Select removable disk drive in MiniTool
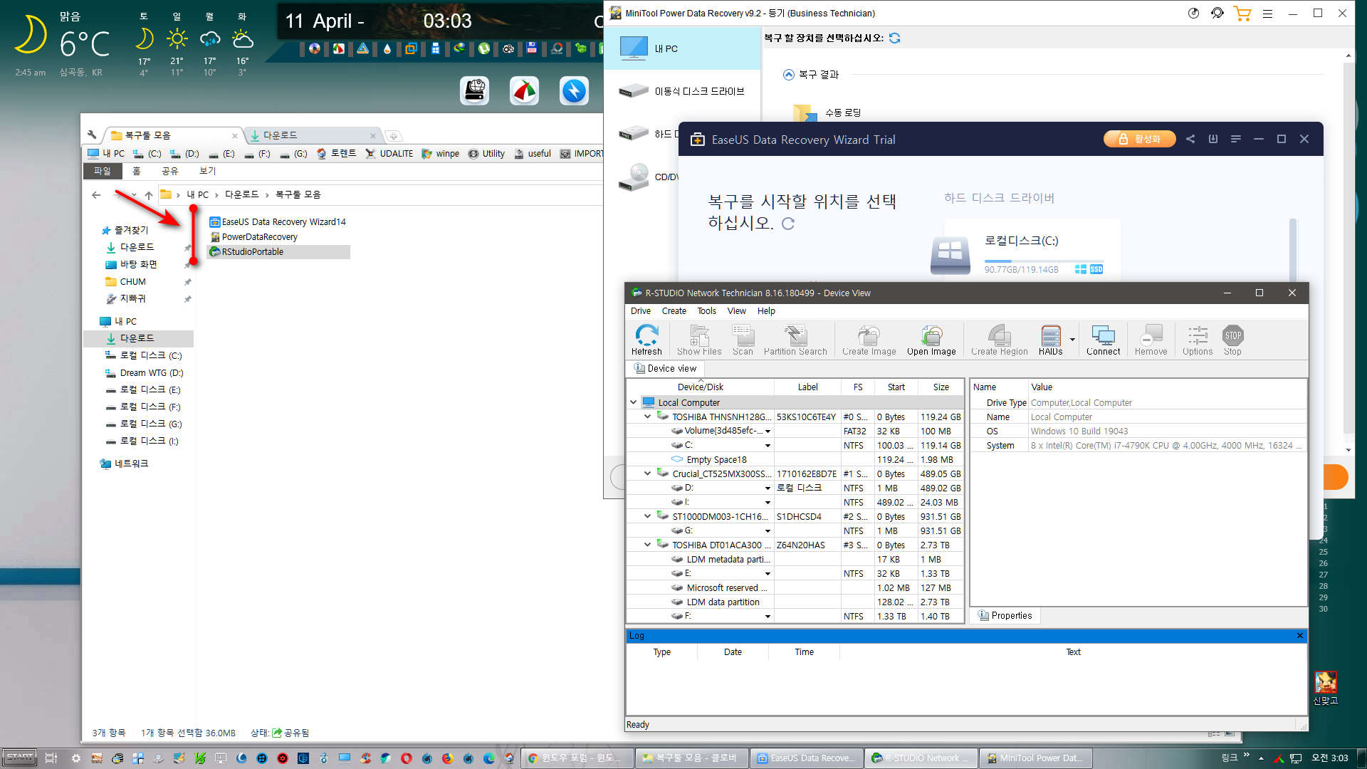Screen dimensions: 1367x769 tap(682, 91)
